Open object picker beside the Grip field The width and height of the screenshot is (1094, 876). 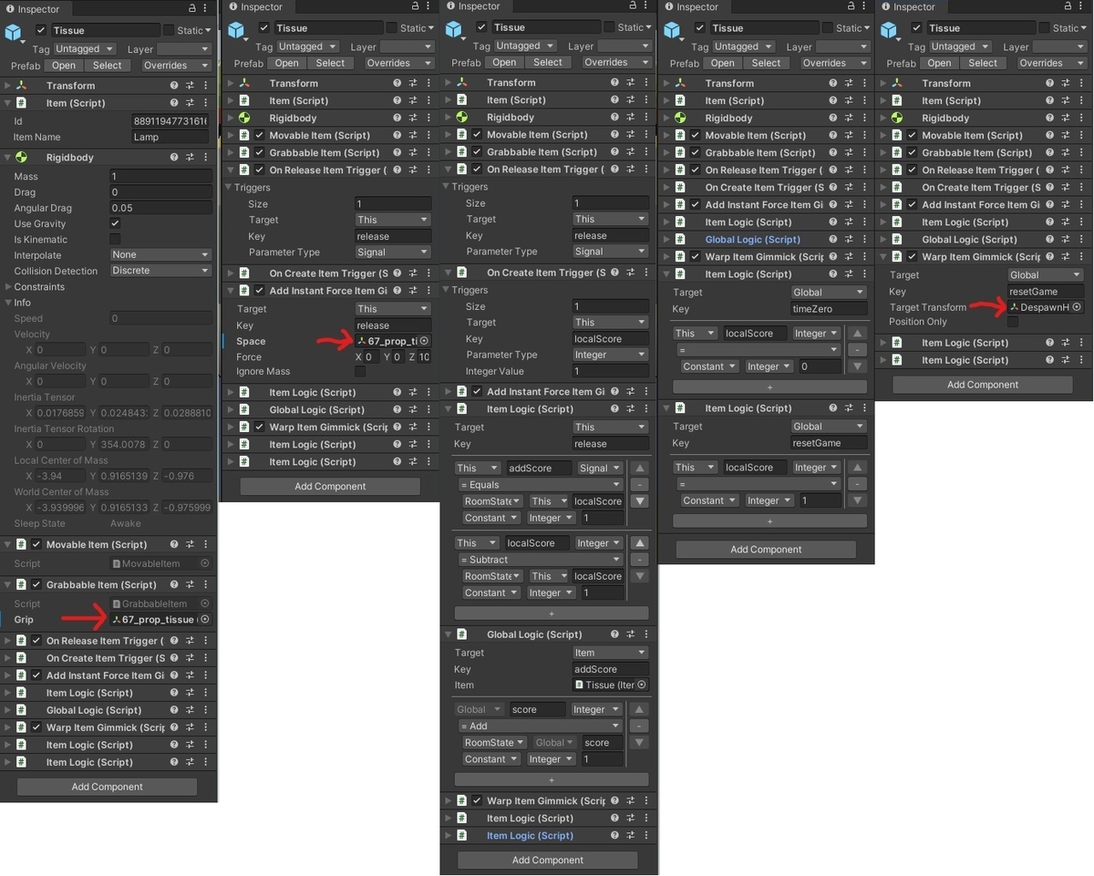[x=204, y=620]
